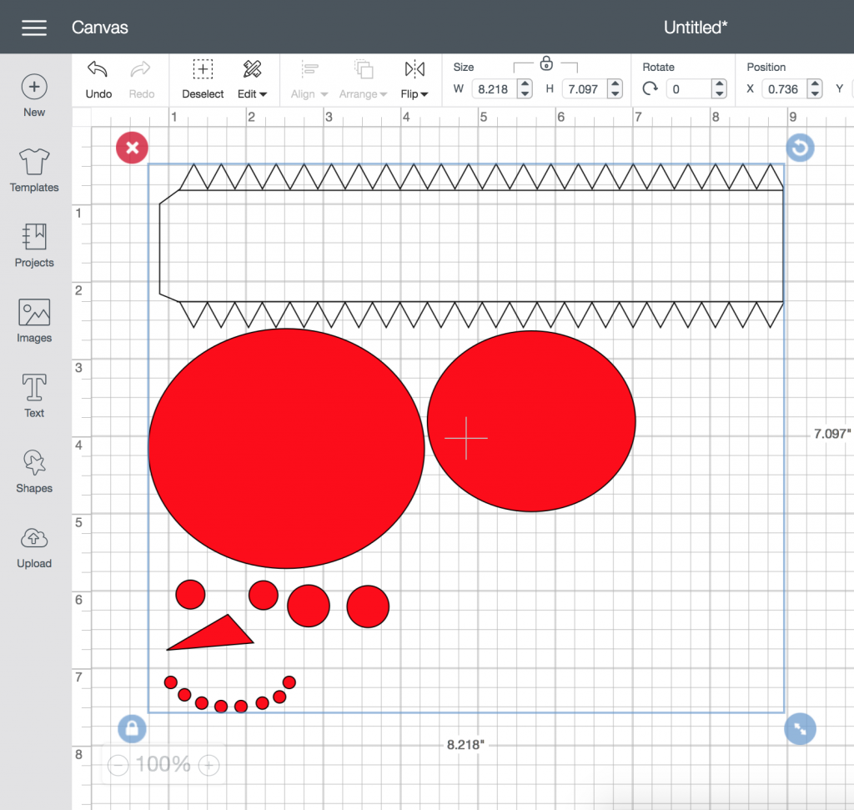Toggle the size aspect ratio lock
Image resolution: width=854 pixels, height=810 pixels.
click(546, 63)
